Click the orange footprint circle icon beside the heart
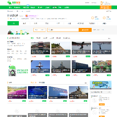Viewport: 117px width, 117px height. pos(104,18)
